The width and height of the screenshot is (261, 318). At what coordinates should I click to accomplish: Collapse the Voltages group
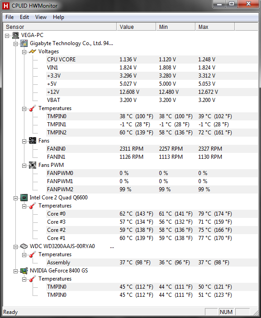pos(24,52)
